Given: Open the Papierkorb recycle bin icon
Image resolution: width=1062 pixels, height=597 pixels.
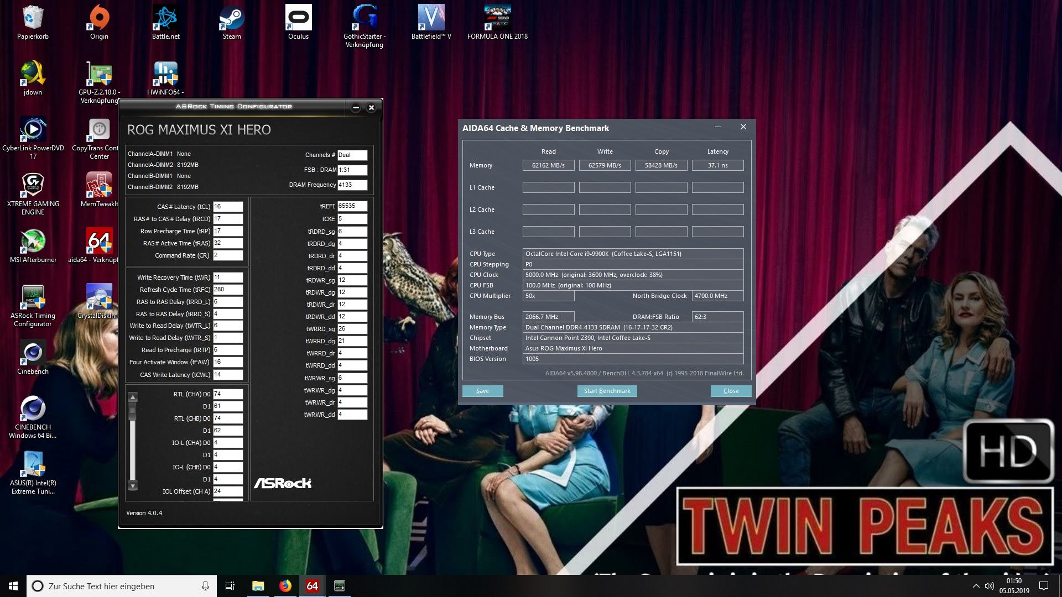Looking at the screenshot, I should click(33, 23).
